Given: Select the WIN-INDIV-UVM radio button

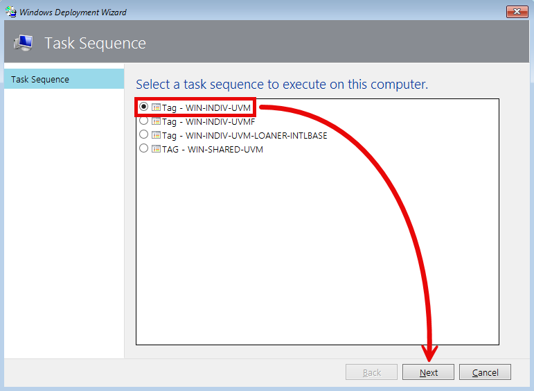Looking at the screenshot, I should pos(143,107).
